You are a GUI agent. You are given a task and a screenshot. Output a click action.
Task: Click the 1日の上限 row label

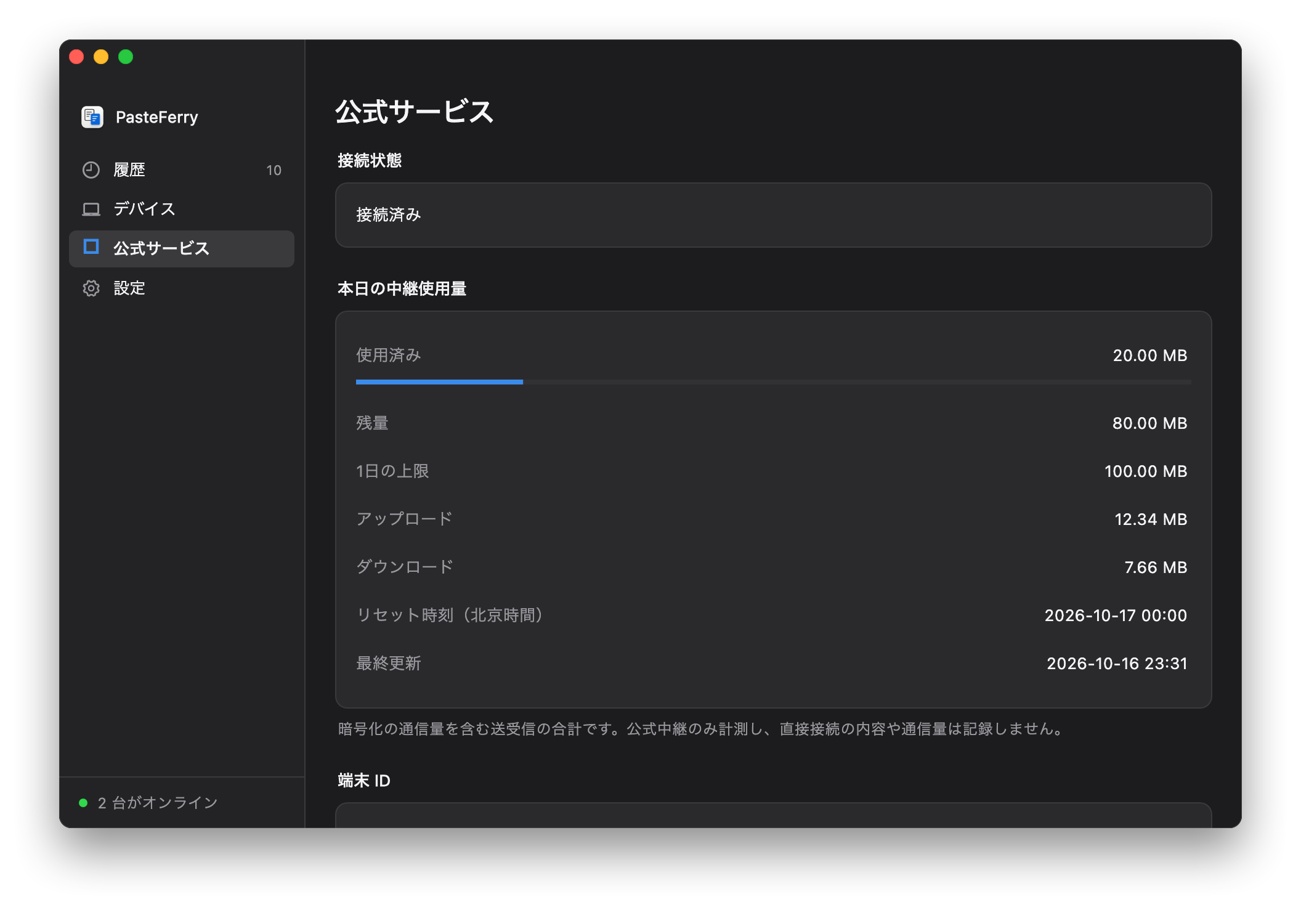coord(392,471)
